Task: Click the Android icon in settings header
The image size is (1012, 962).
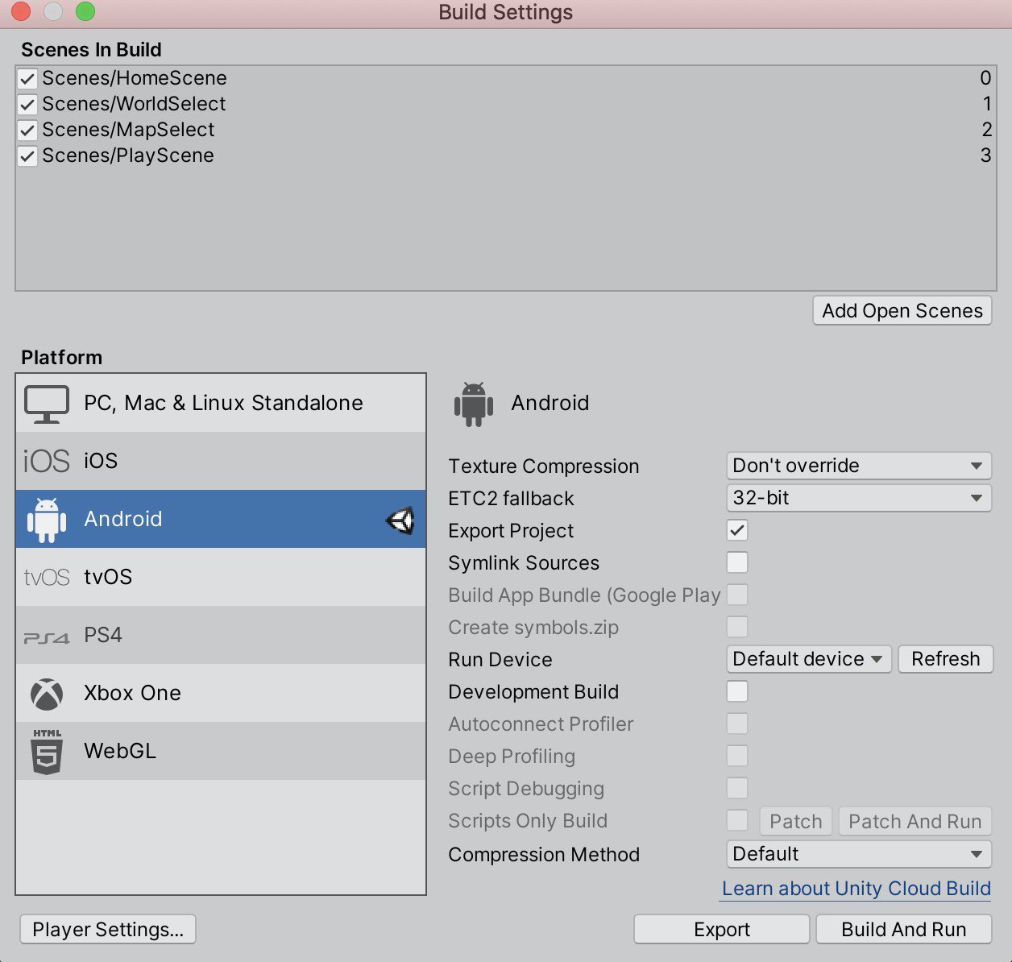Action: pos(474,404)
